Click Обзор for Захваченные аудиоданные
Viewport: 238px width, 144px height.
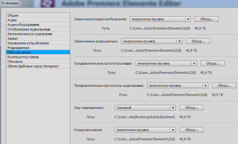tap(198, 41)
